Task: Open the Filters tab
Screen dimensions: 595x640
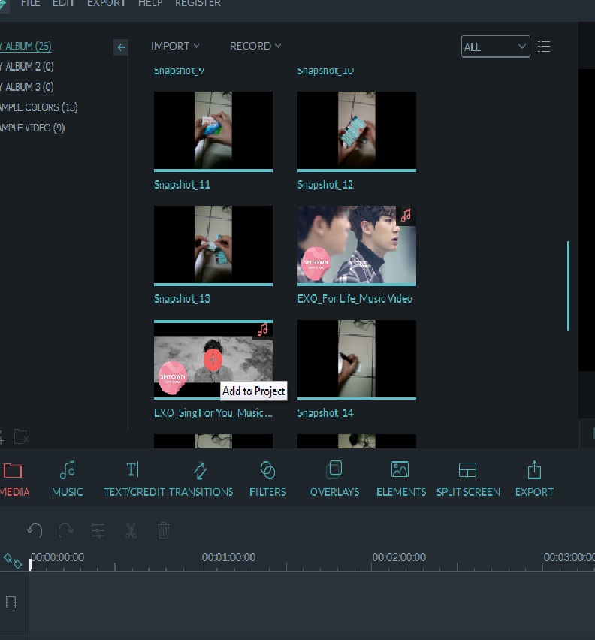Action: point(267,479)
